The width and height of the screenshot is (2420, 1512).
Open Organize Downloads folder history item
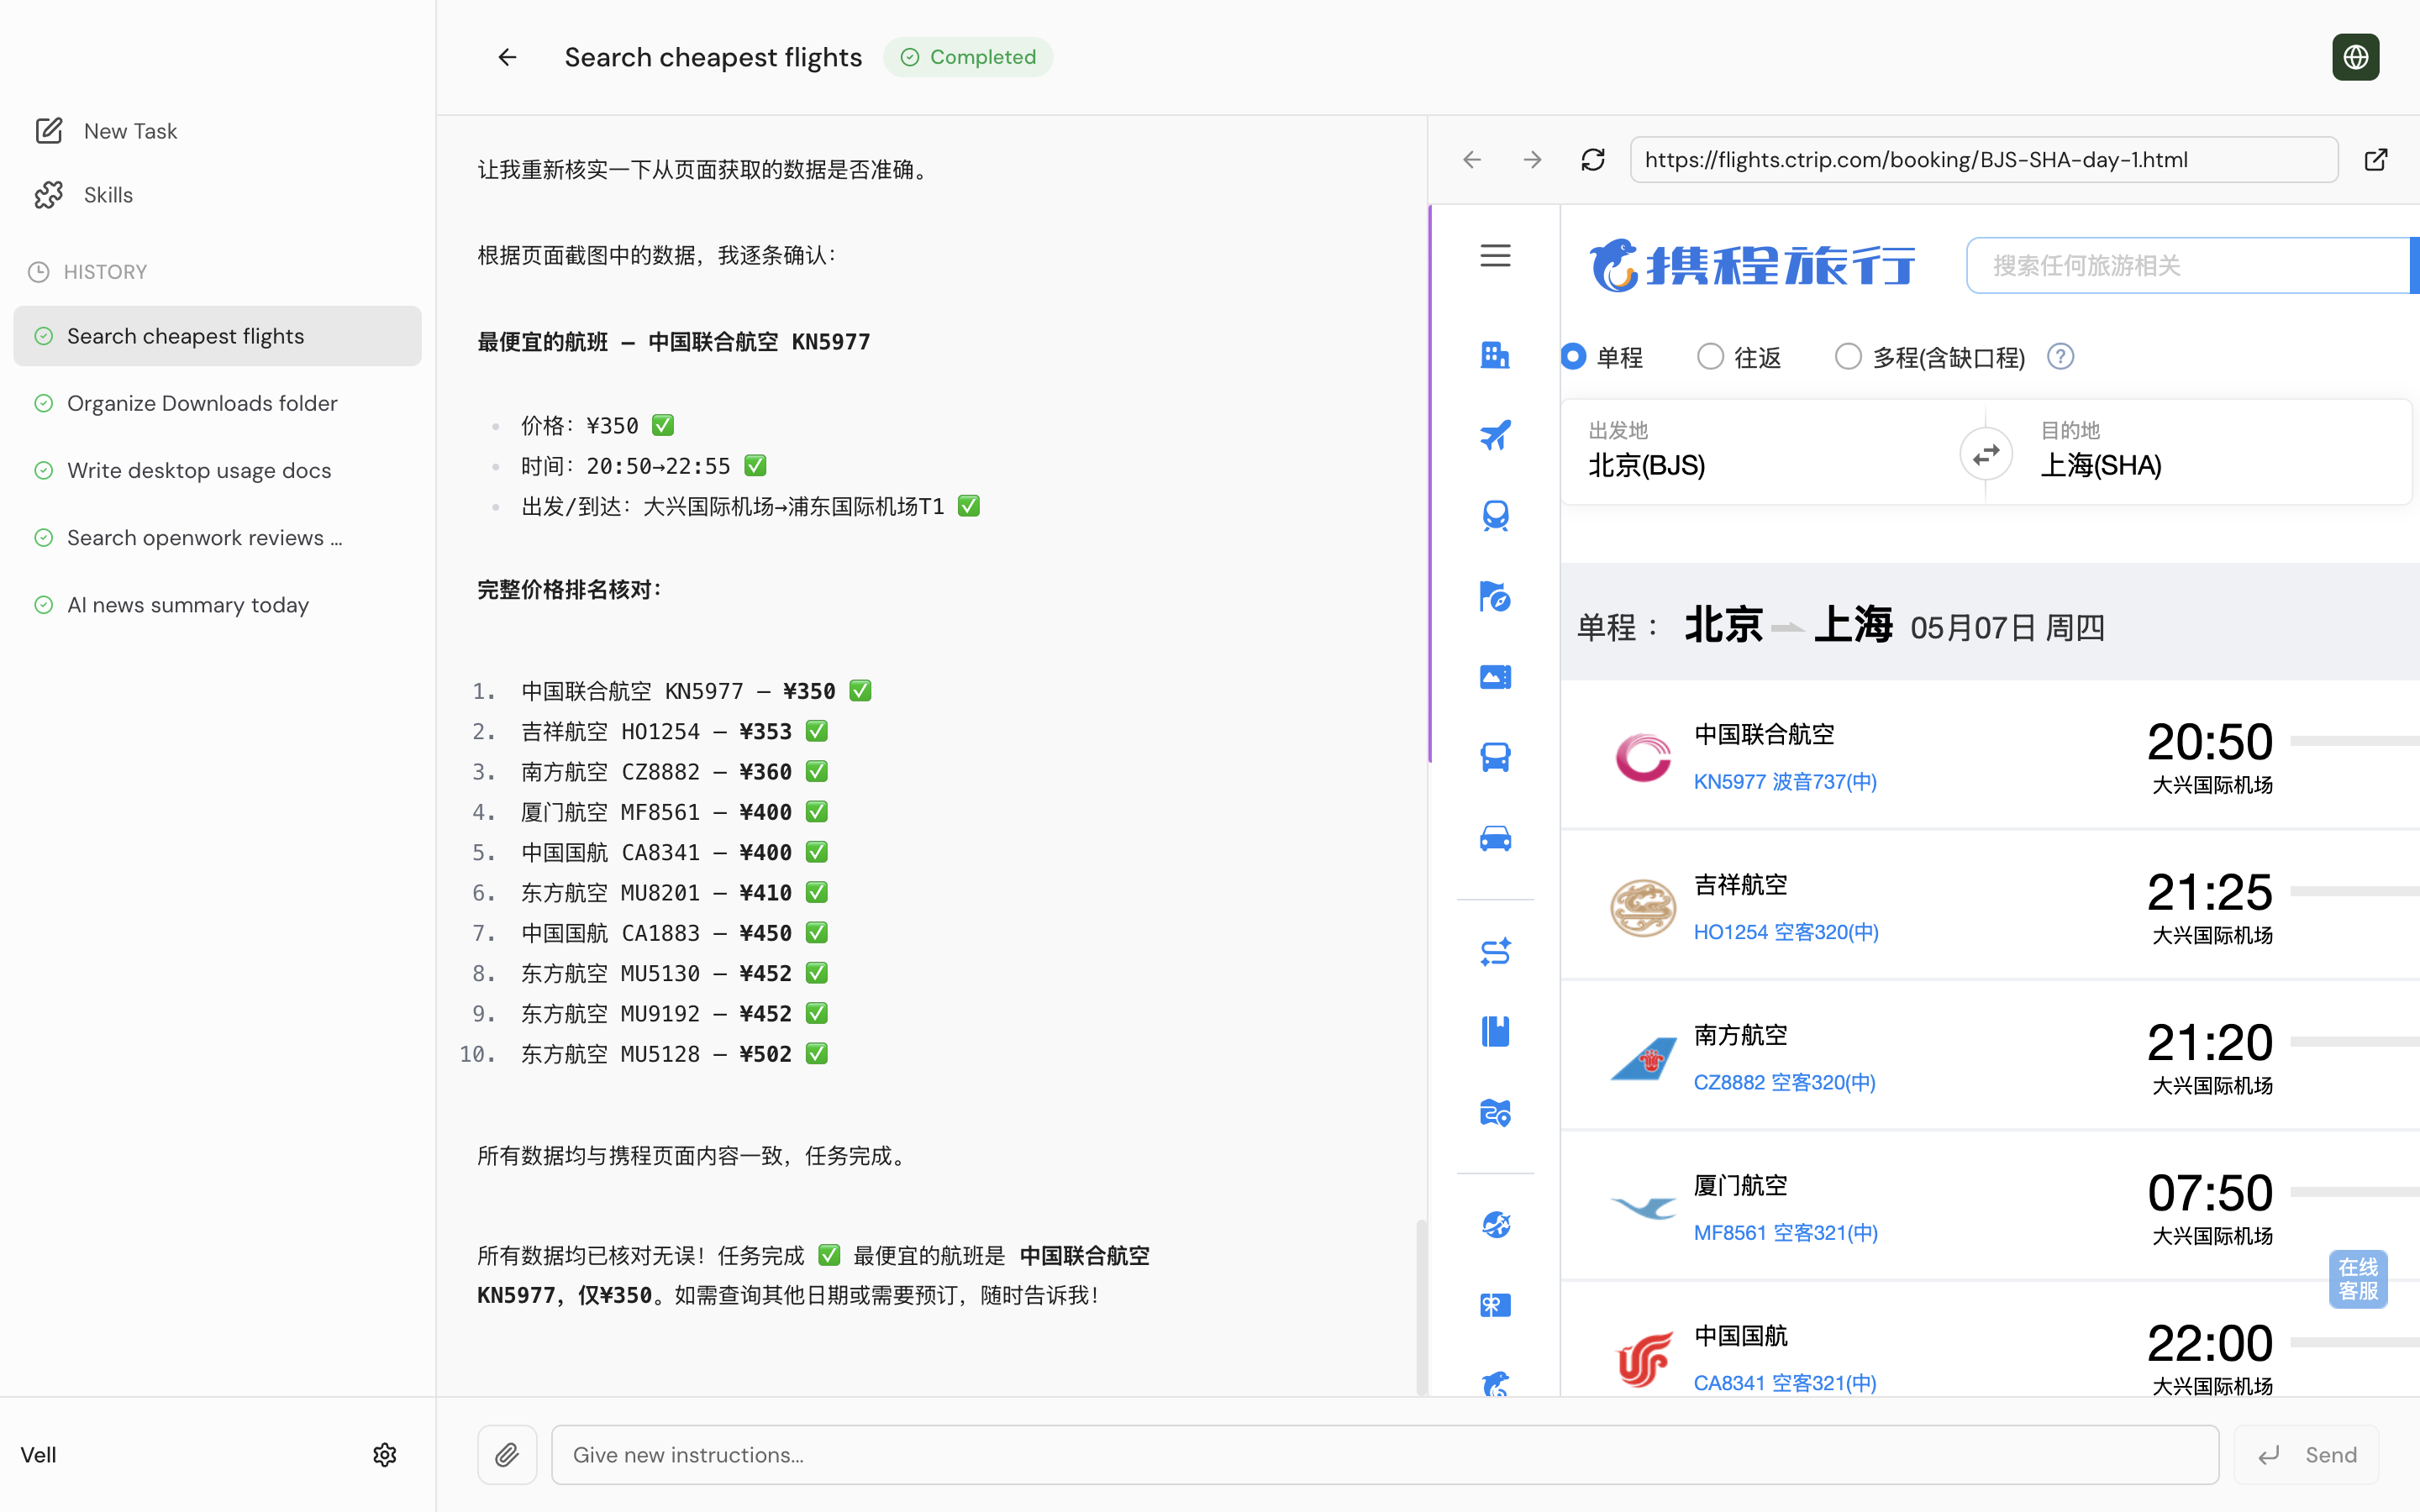point(217,403)
